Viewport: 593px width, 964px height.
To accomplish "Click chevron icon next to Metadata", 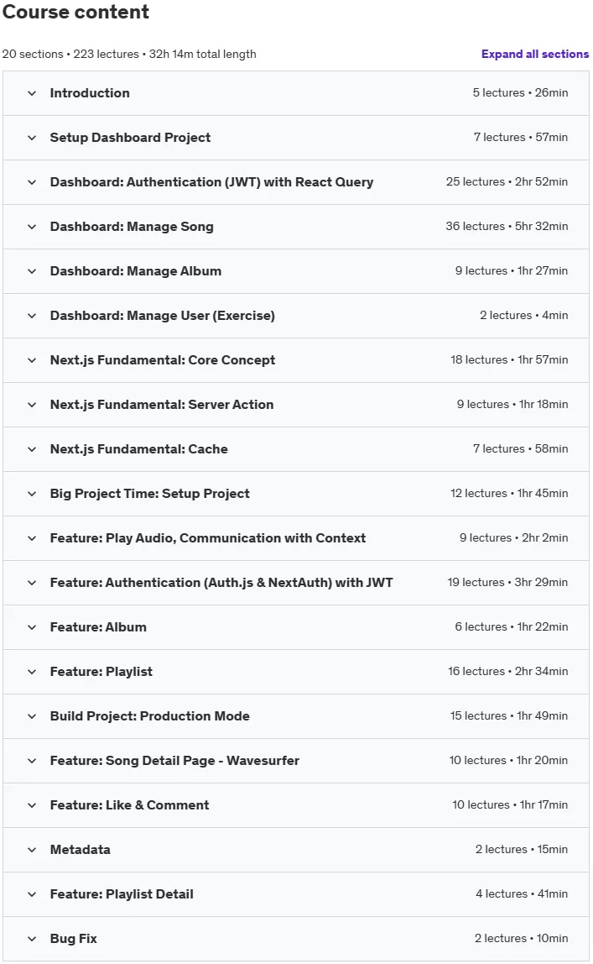I will [32, 850].
